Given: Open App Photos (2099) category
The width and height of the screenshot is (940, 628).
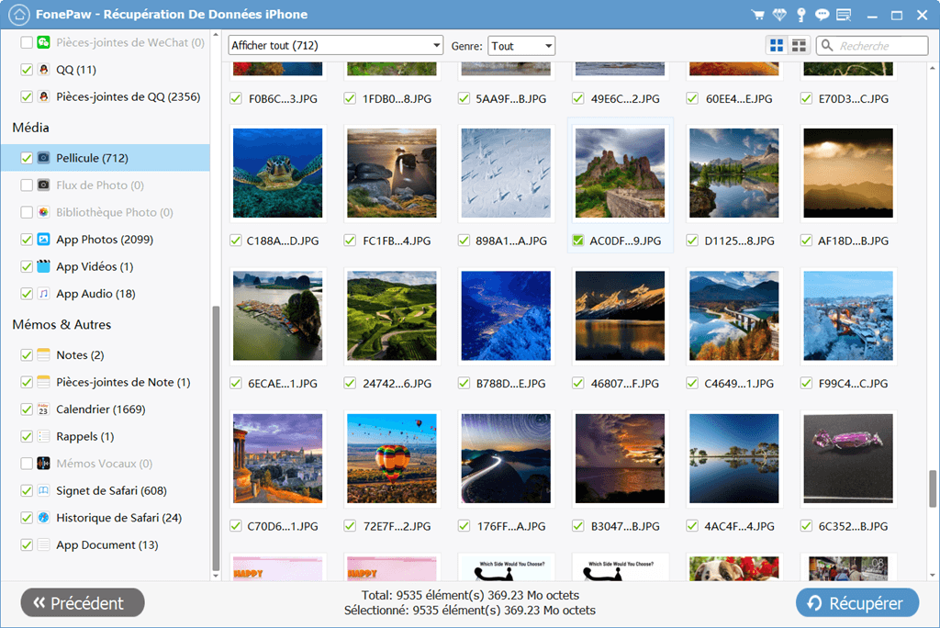Looking at the screenshot, I should [104, 240].
